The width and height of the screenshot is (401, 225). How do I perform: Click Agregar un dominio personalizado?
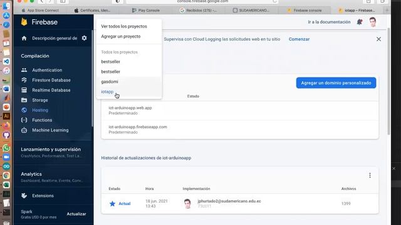(x=336, y=83)
